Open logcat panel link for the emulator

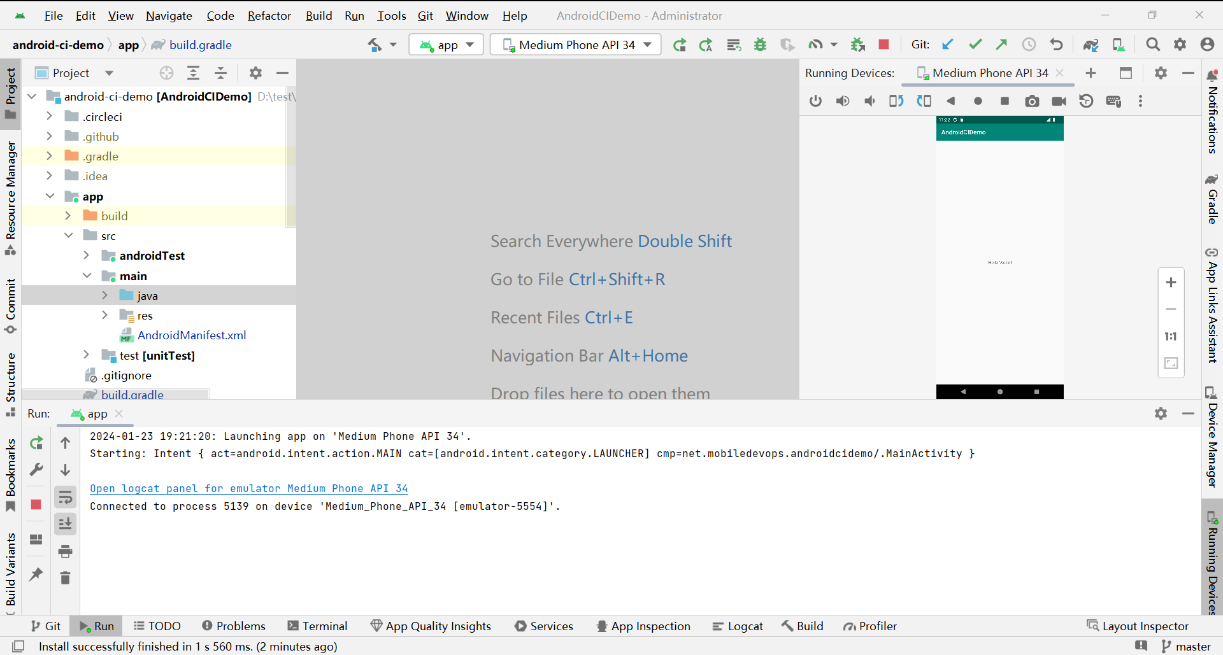point(248,488)
